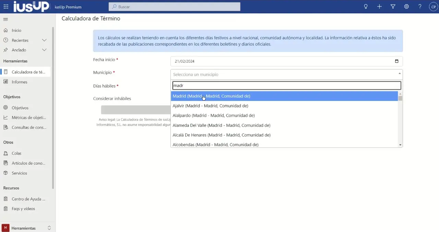The height and width of the screenshot is (232, 439).
Task: Click the top Buscar search box
Action: pyautogui.click(x=175, y=7)
